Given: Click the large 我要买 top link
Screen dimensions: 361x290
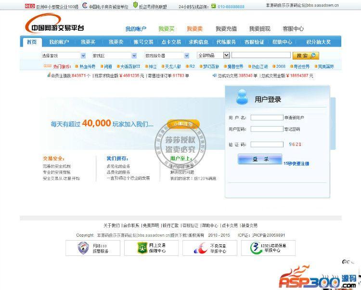Looking at the screenshot, I should click(x=166, y=29).
